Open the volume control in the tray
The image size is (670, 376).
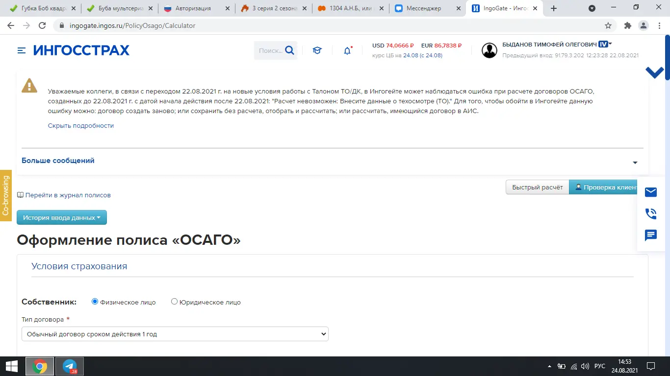click(x=584, y=366)
